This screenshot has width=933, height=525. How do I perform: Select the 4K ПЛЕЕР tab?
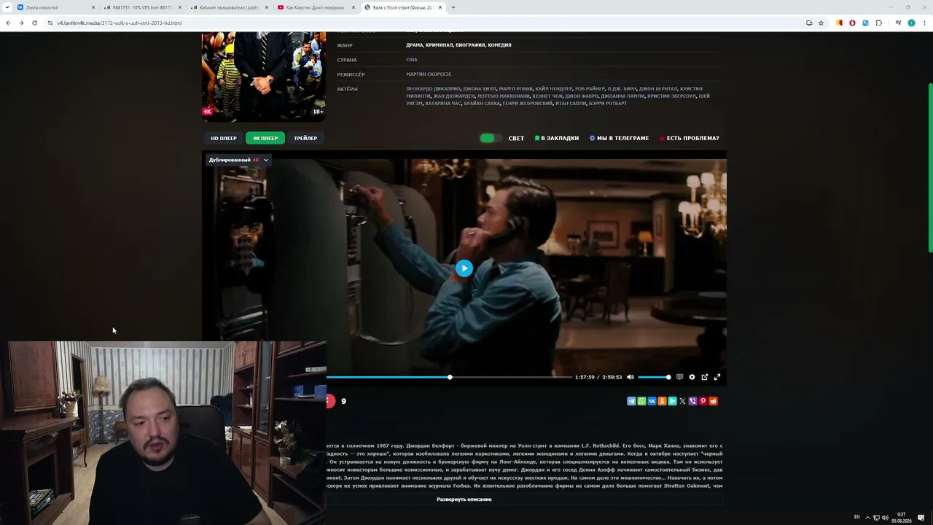coord(265,138)
